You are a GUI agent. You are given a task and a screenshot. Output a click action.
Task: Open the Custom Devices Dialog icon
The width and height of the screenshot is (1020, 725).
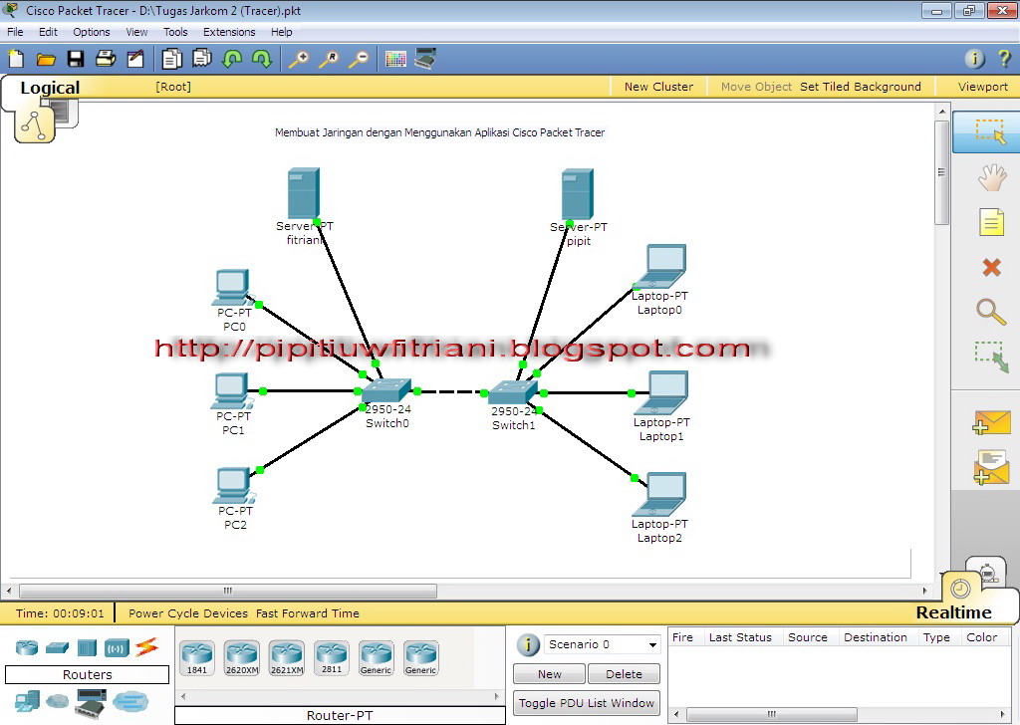tap(425, 59)
